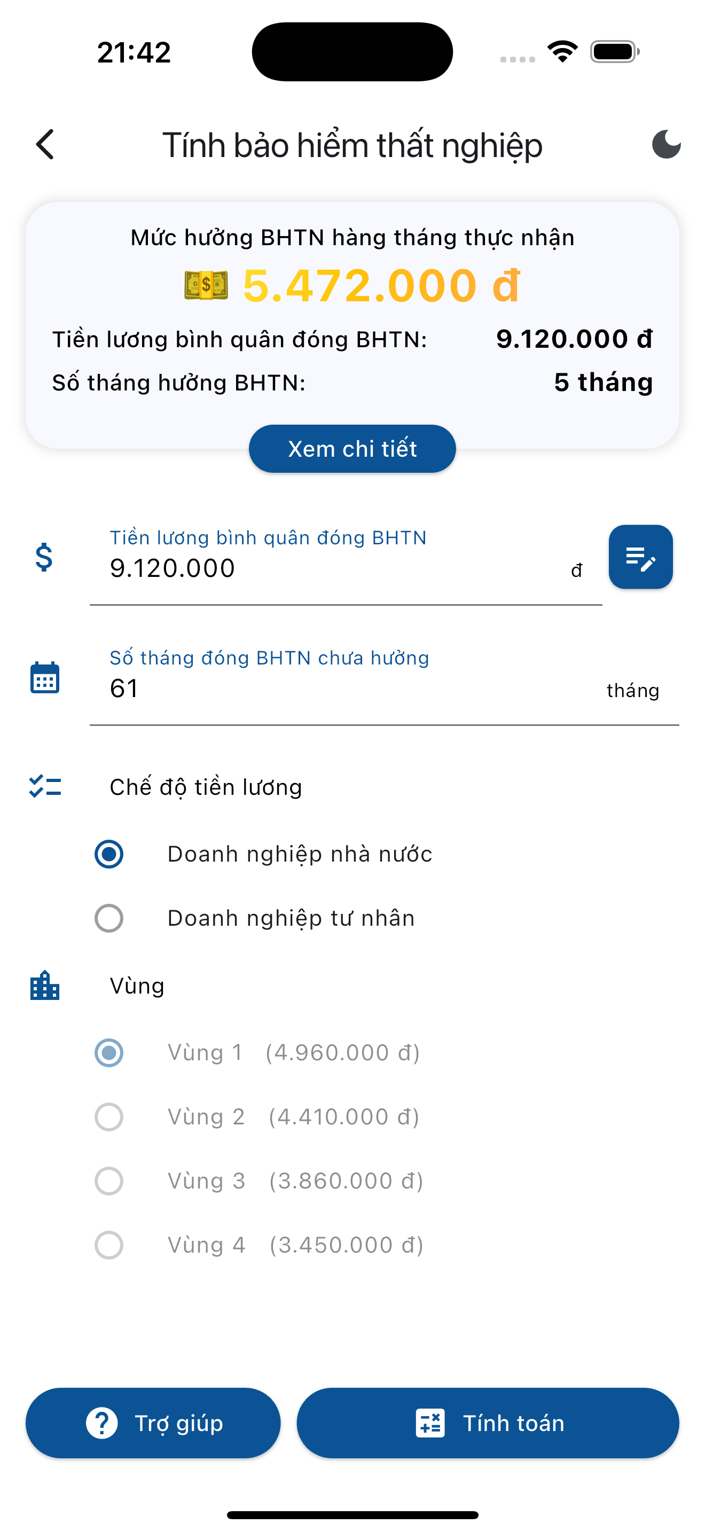The image size is (705, 1532).
Task: Select Doanh nghiệp nhà nước radio button
Action: [109, 854]
